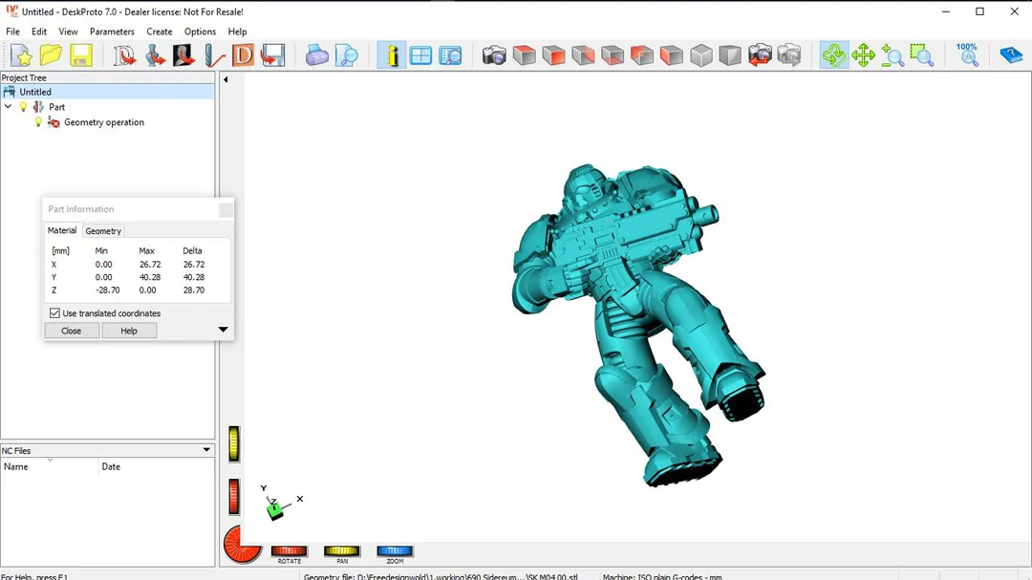Open the File menu

[x=12, y=32]
